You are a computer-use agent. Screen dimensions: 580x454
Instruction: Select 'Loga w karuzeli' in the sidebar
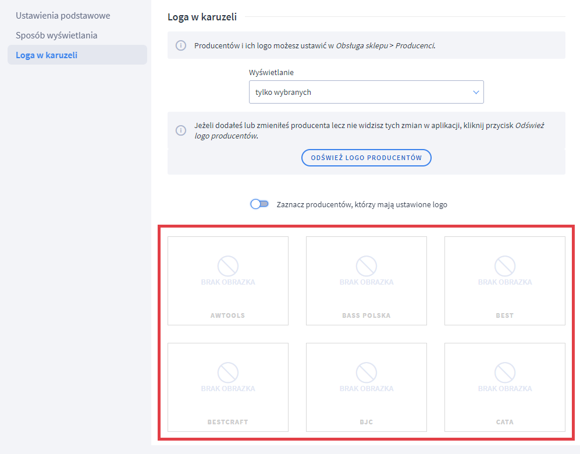tap(47, 55)
